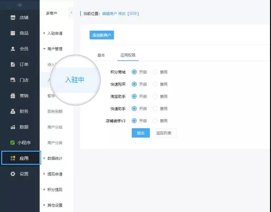Viewport: 271px width, 212px height.
Task: Open the 财务 finance money-bag icon
Action: 13,111
